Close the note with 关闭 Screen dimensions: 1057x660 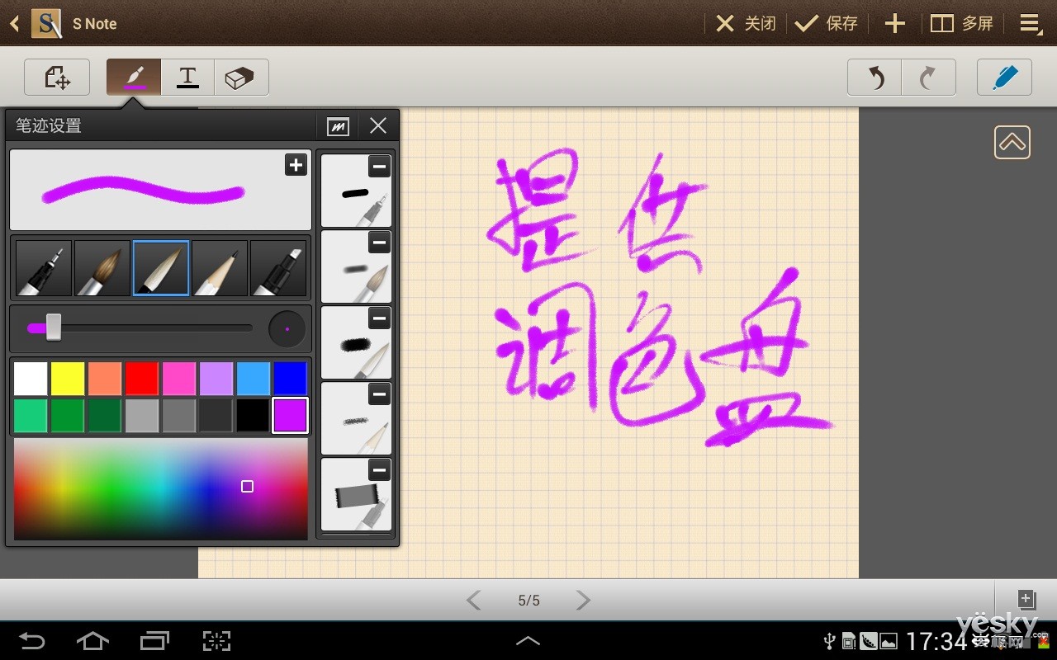pyautogui.click(x=746, y=23)
